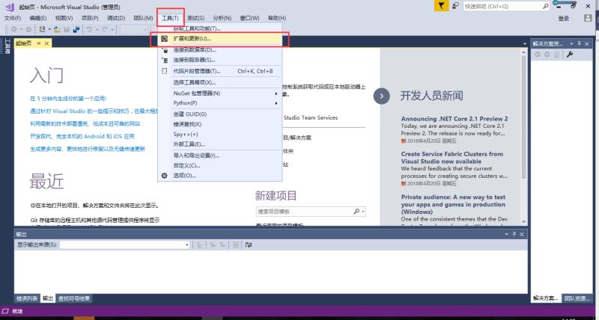Click the 快速启动 quick launch search box
Screen dimensions: 599x320
[508, 6]
